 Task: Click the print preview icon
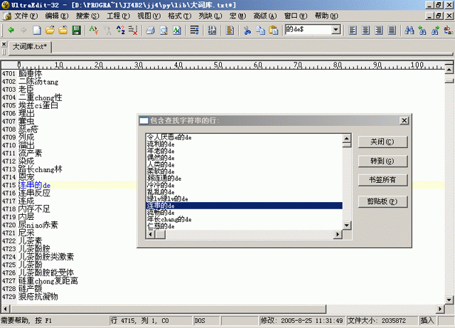point(164,30)
